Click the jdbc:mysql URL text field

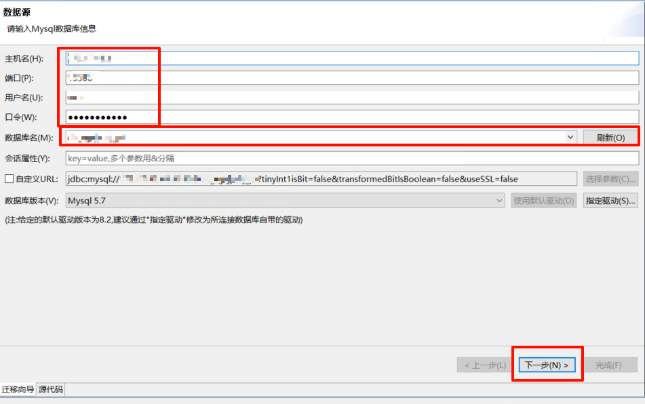click(321, 179)
